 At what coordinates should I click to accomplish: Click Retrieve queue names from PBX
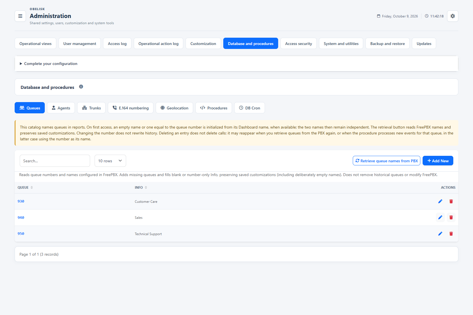387,161
